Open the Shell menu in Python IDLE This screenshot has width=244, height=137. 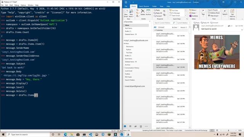(x=11, y=5)
